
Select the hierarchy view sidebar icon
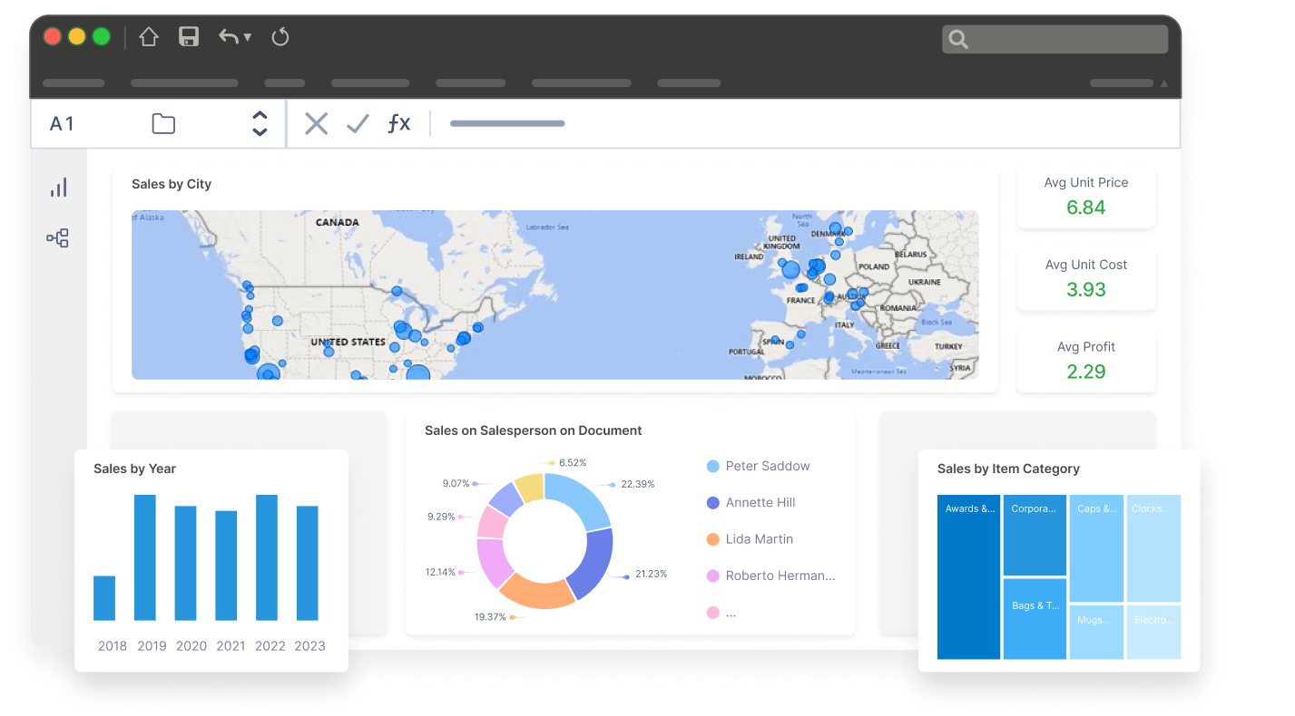57,237
